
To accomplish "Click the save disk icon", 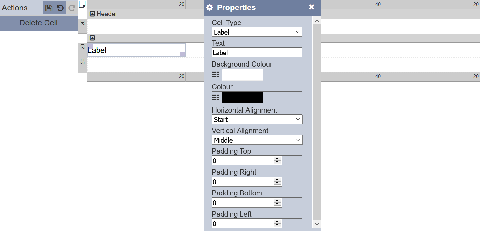I will [x=49, y=8].
